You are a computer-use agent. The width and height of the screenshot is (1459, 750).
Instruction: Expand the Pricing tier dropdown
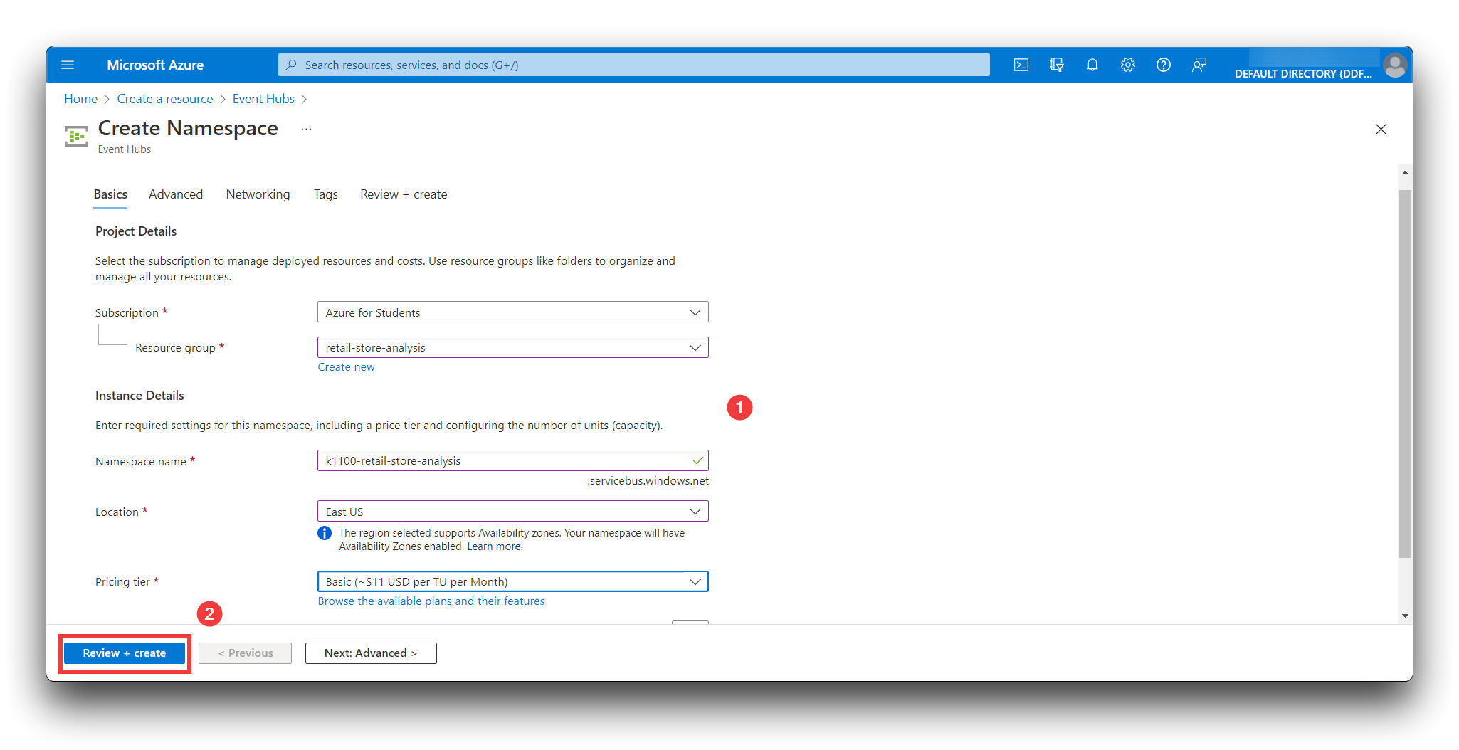(513, 581)
